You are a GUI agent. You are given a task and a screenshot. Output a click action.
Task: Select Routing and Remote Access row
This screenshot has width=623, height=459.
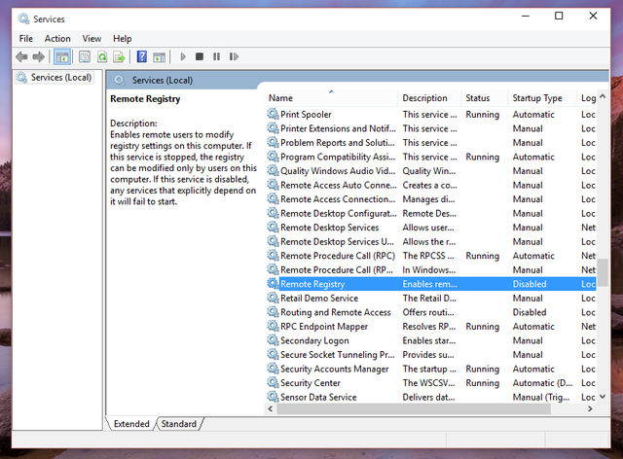coord(430,312)
